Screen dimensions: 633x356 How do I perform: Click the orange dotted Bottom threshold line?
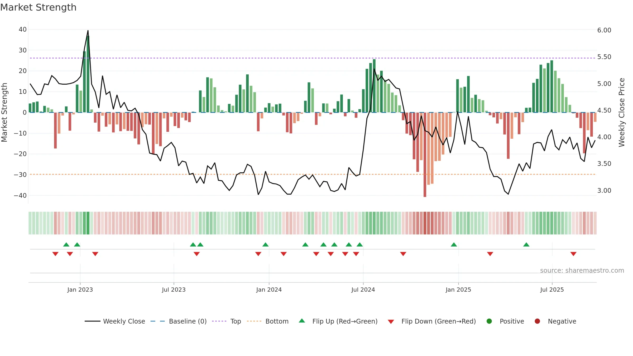click(x=313, y=174)
